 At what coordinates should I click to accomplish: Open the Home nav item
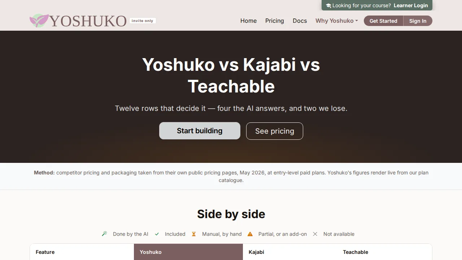pyautogui.click(x=249, y=21)
